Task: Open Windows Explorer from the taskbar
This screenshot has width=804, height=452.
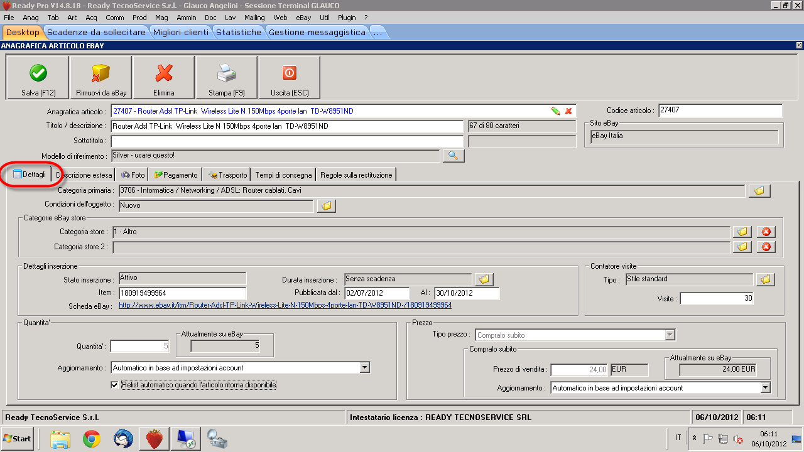Action: 60,439
